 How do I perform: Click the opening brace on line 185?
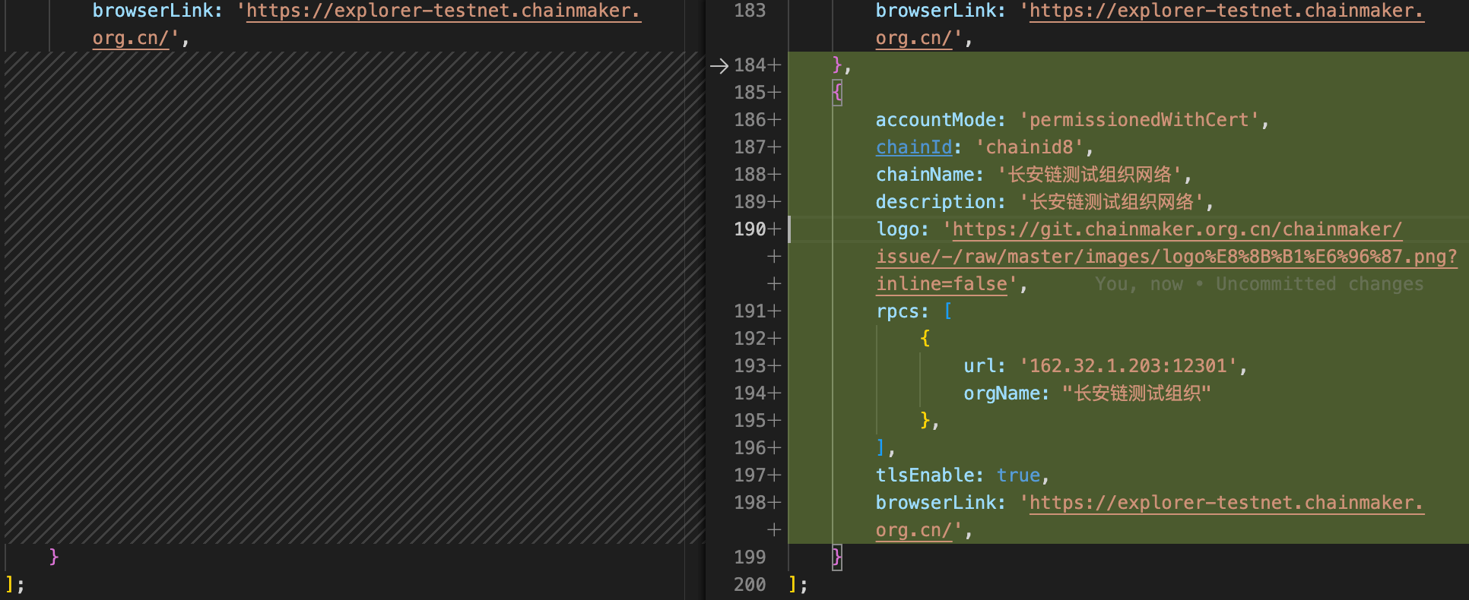tap(837, 93)
